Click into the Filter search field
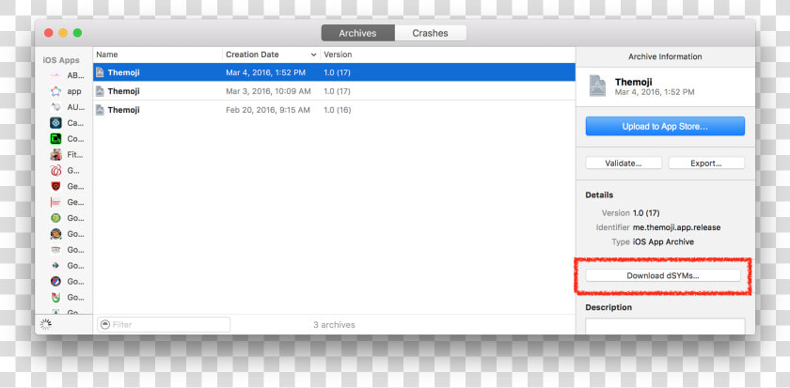The image size is (790, 388). coord(164,325)
